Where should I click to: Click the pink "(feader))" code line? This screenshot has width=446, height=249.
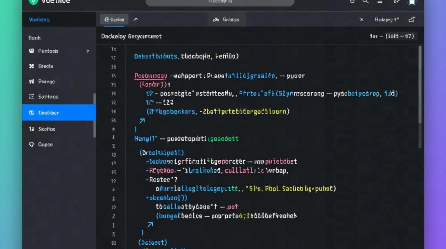click(155, 84)
